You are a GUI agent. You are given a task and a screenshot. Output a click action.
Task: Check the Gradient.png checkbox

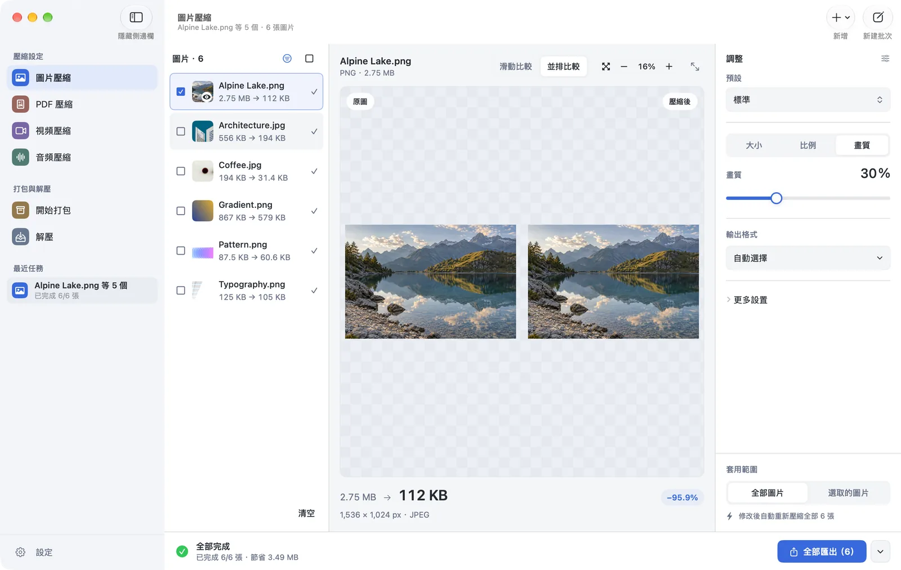point(181,211)
